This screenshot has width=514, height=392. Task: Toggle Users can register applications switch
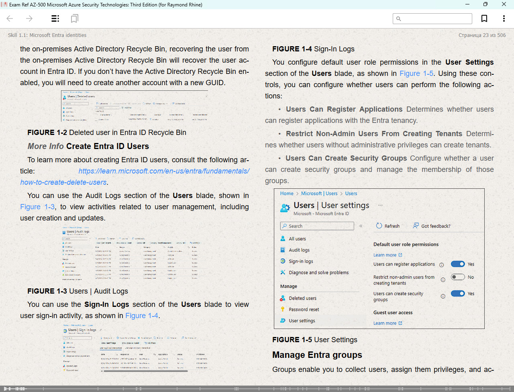coord(458,264)
